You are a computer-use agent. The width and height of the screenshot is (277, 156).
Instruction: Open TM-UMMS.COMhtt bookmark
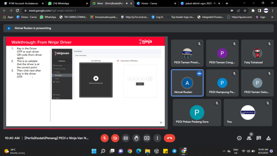pyautogui.click(x=73, y=17)
